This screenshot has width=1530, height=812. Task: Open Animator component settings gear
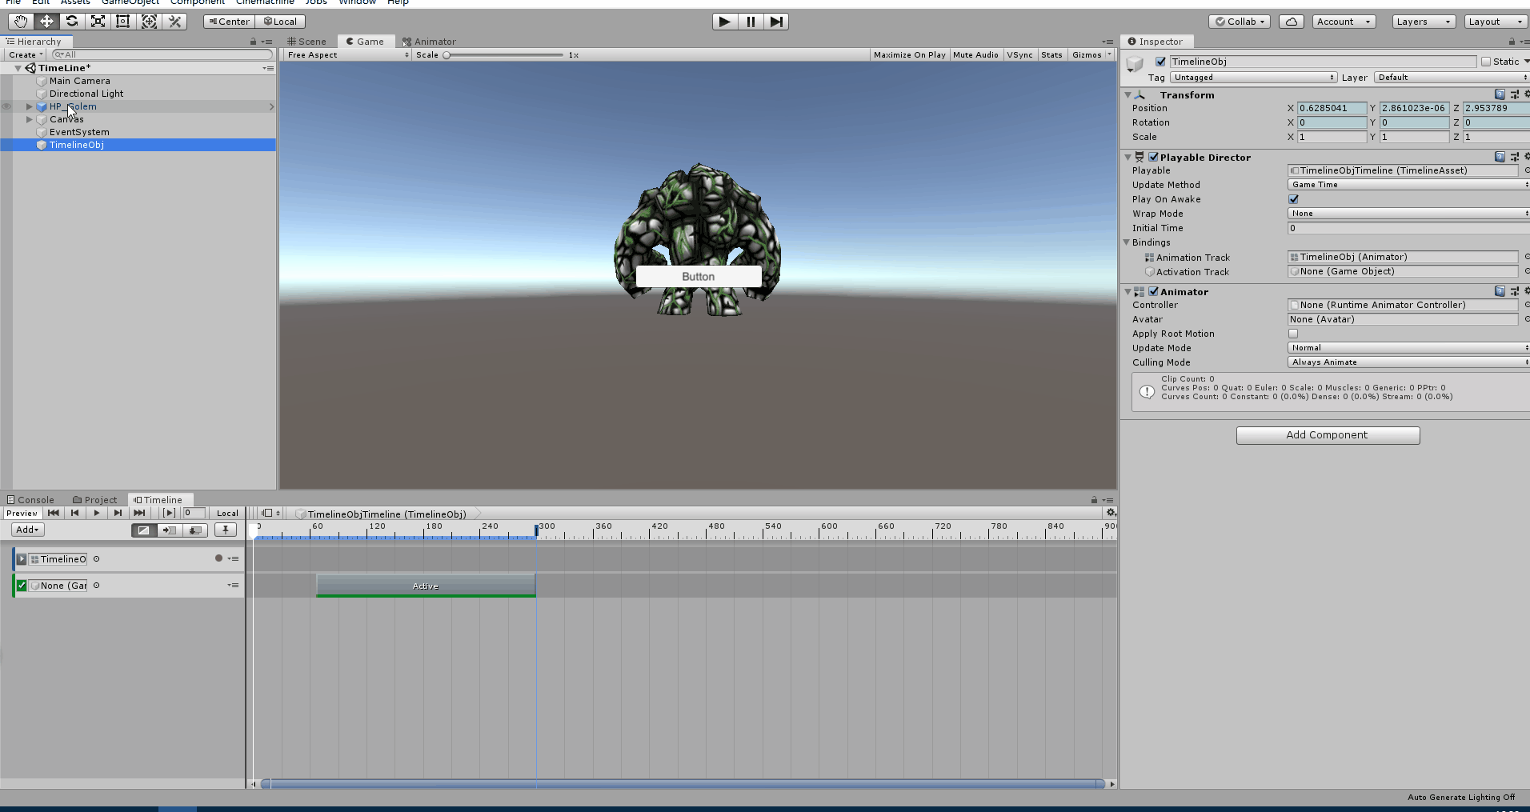coord(1527,291)
